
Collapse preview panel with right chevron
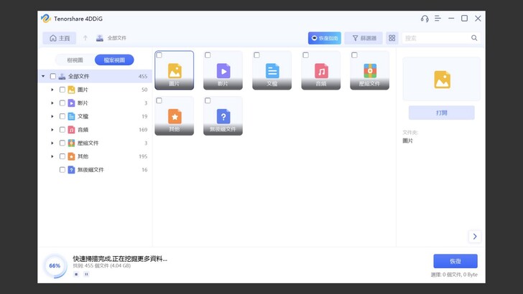coord(475,237)
